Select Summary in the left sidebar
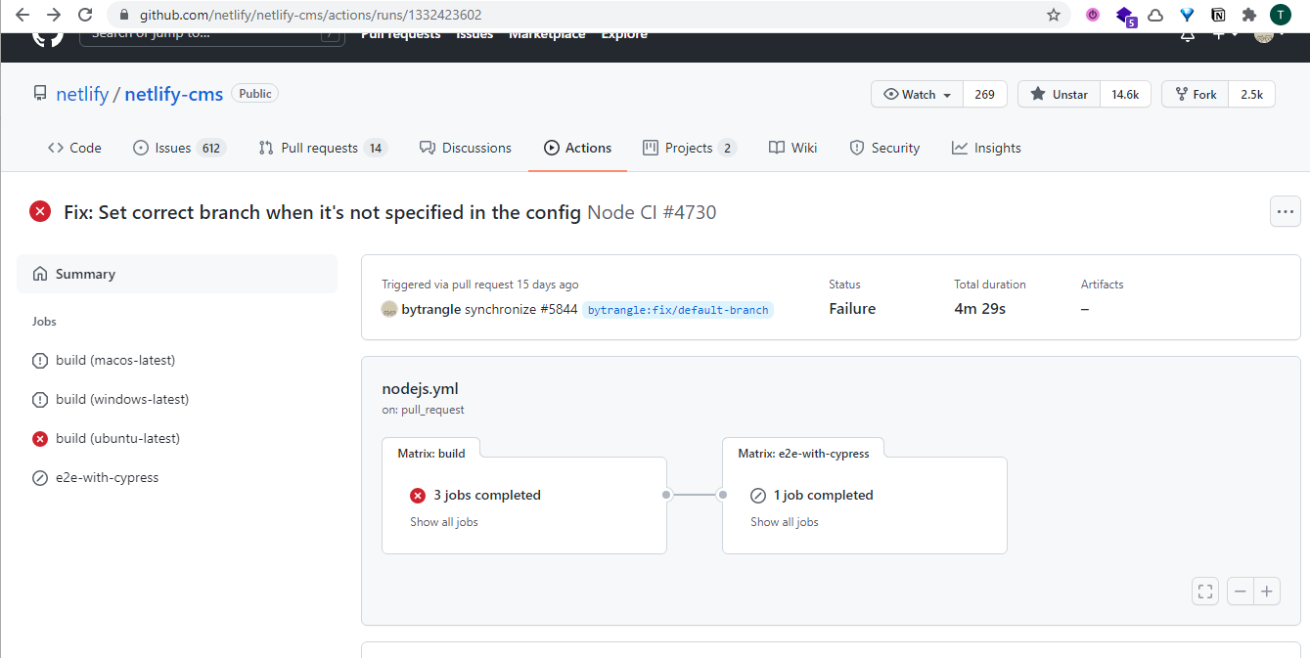Image resolution: width=1310 pixels, height=658 pixels. click(x=177, y=274)
